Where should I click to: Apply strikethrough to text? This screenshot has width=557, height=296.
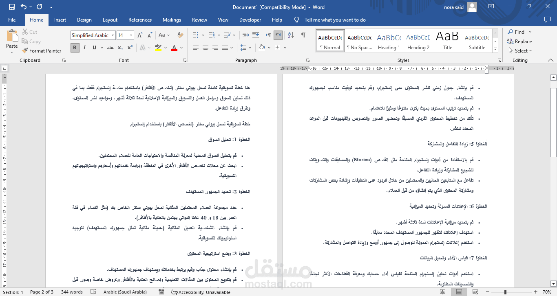111,48
